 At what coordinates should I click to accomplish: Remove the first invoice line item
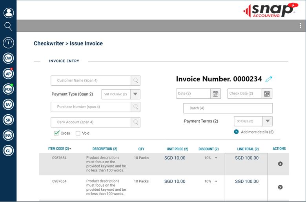pyautogui.click(x=280, y=164)
